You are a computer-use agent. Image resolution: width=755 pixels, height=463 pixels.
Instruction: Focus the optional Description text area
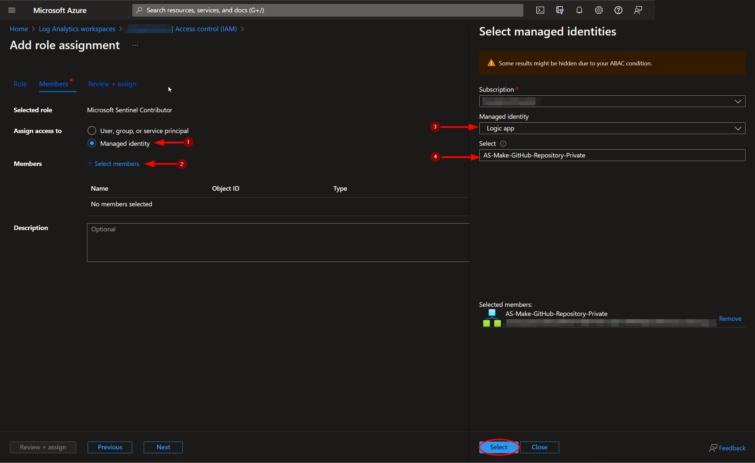(278, 242)
